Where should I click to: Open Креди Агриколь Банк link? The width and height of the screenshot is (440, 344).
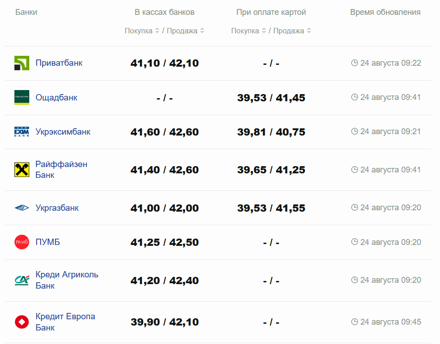click(x=67, y=280)
